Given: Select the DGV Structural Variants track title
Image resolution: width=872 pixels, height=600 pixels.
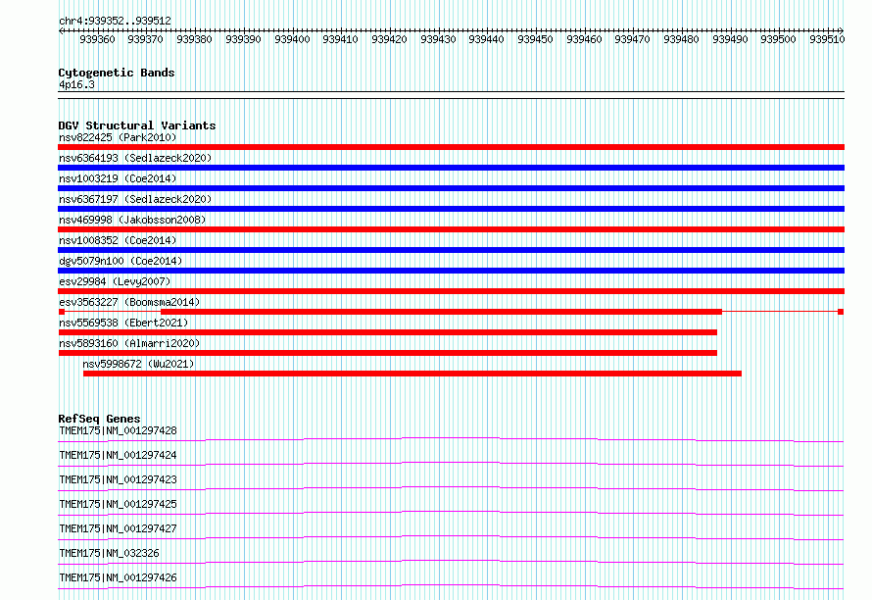Looking at the screenshot, I should [137, 125].
